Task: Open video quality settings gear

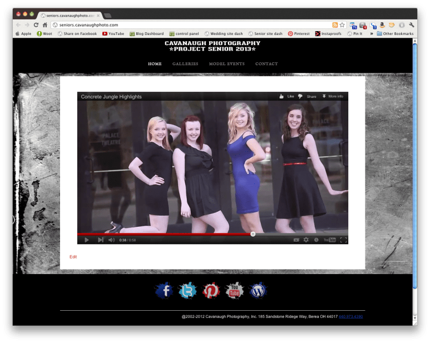Action: 306,240
